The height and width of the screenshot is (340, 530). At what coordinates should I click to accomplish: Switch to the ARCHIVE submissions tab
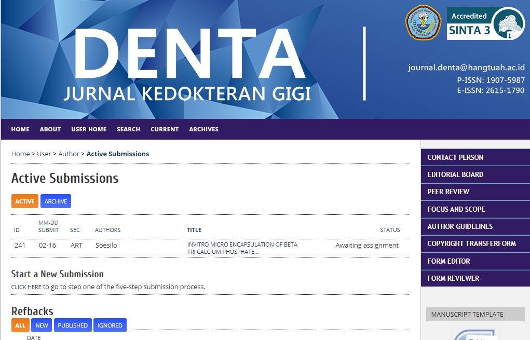[x=56, y=201]
